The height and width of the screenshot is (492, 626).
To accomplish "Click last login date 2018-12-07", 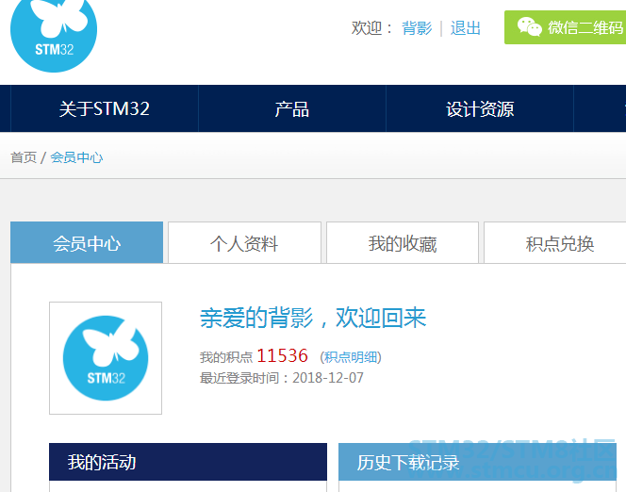I will [x=328, y=377].
